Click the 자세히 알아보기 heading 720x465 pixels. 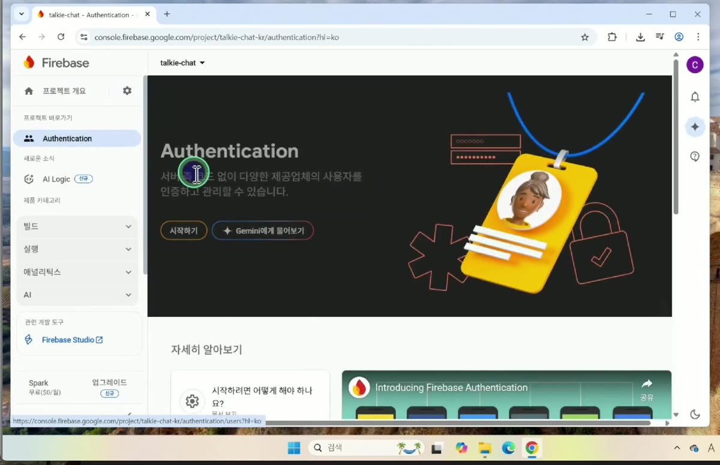[x=206, y=350]
